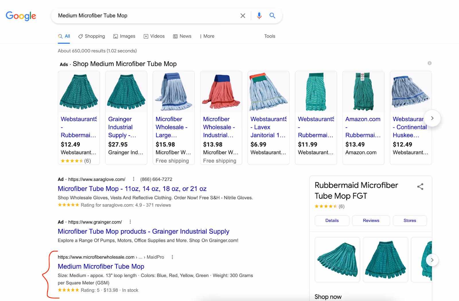Image resolution: width=459 pixels, height=301 pixels.
Task: Switch to the News tab
Action: coord(182,36)
